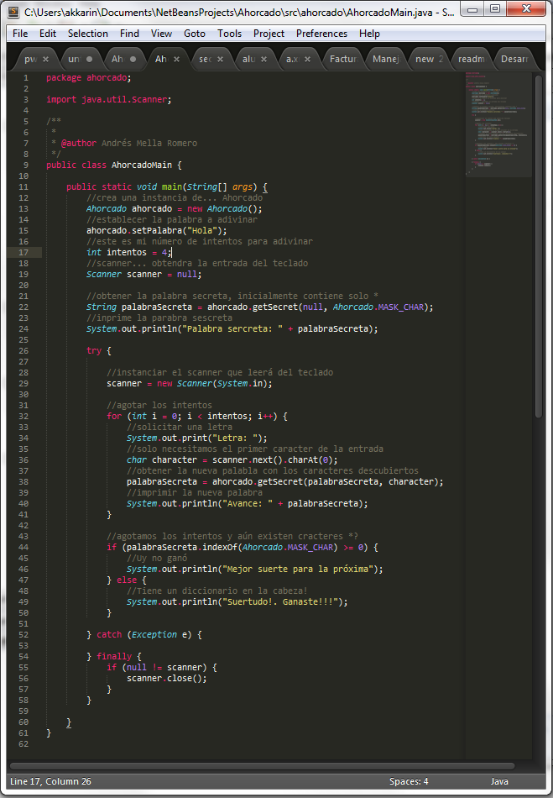
Task: Click the horizontal scrollbar at bottom
Action: click(263, 765)
